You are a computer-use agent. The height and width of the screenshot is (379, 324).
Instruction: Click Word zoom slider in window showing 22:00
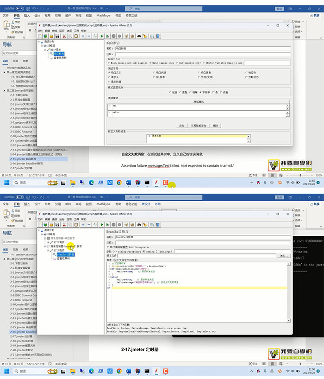pyautogui.click(x=300, y=364)
